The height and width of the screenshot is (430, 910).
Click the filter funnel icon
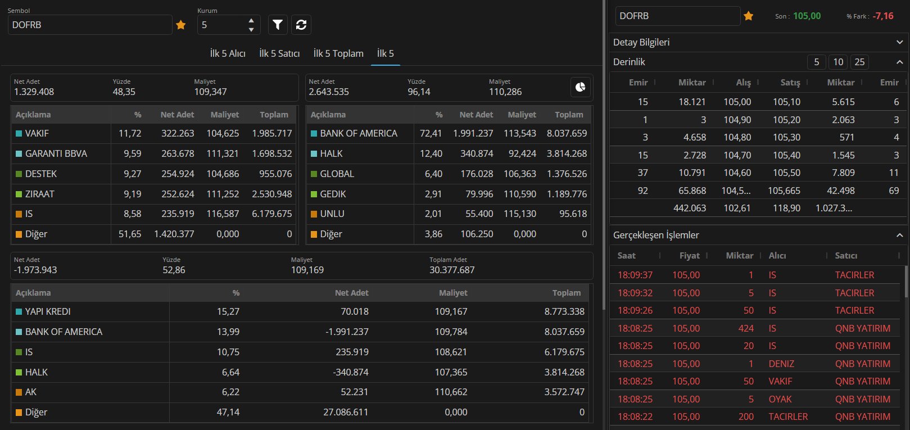[x=278, y=25]
